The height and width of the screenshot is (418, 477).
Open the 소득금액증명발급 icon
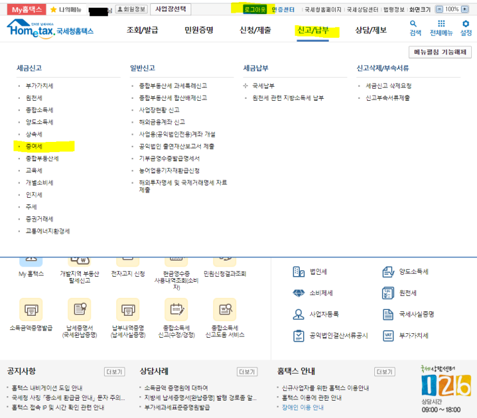31,309
